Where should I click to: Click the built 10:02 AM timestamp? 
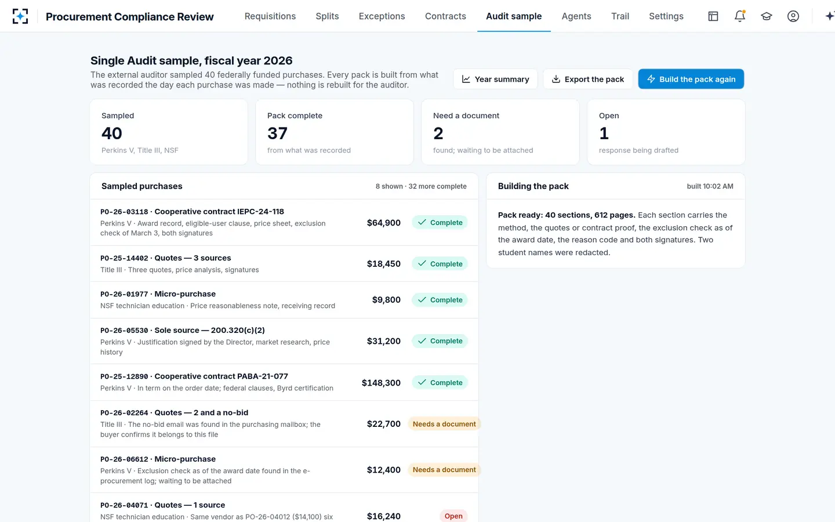coord(710,186)
